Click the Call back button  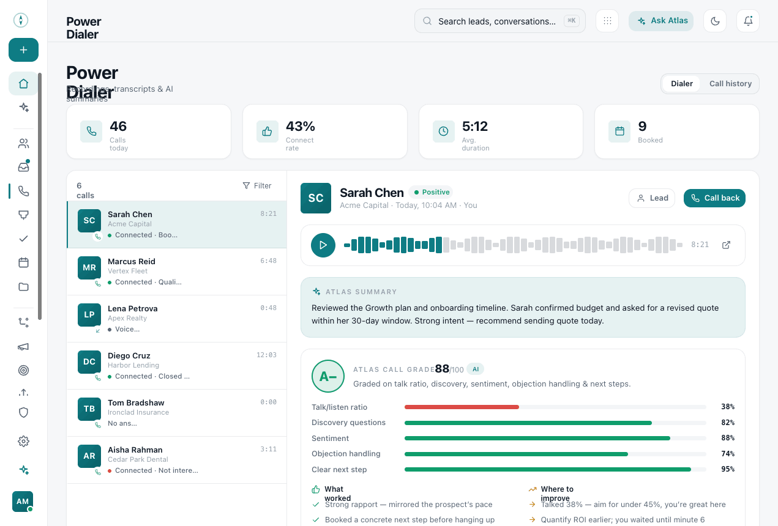714,198
